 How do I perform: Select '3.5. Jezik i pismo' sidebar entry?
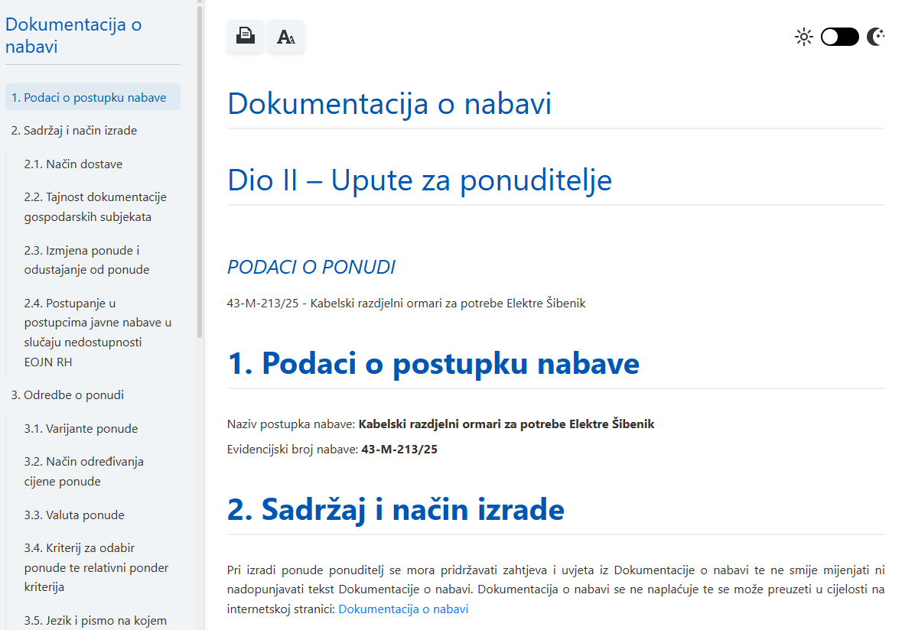pos(95,620)
